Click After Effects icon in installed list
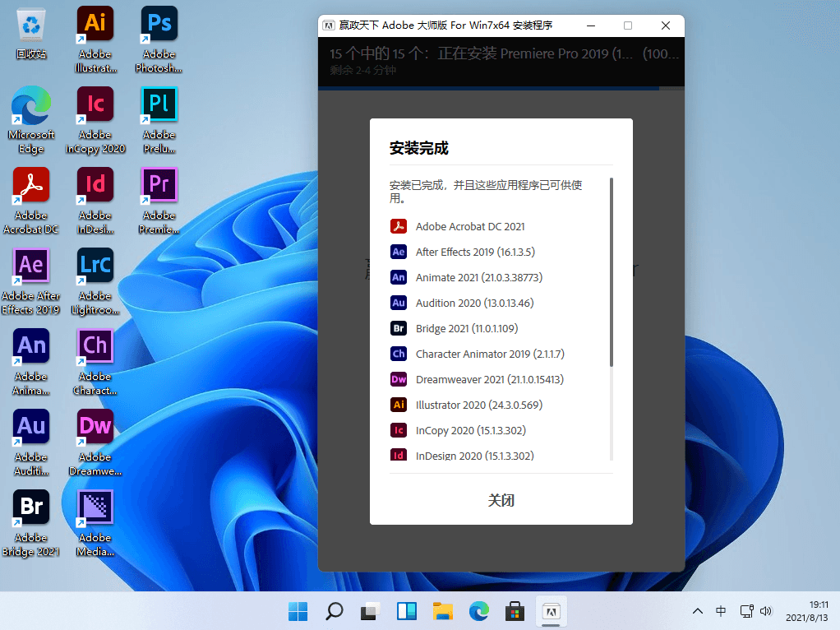This screenshot has height=630, width=840. (x=398, y=252)
